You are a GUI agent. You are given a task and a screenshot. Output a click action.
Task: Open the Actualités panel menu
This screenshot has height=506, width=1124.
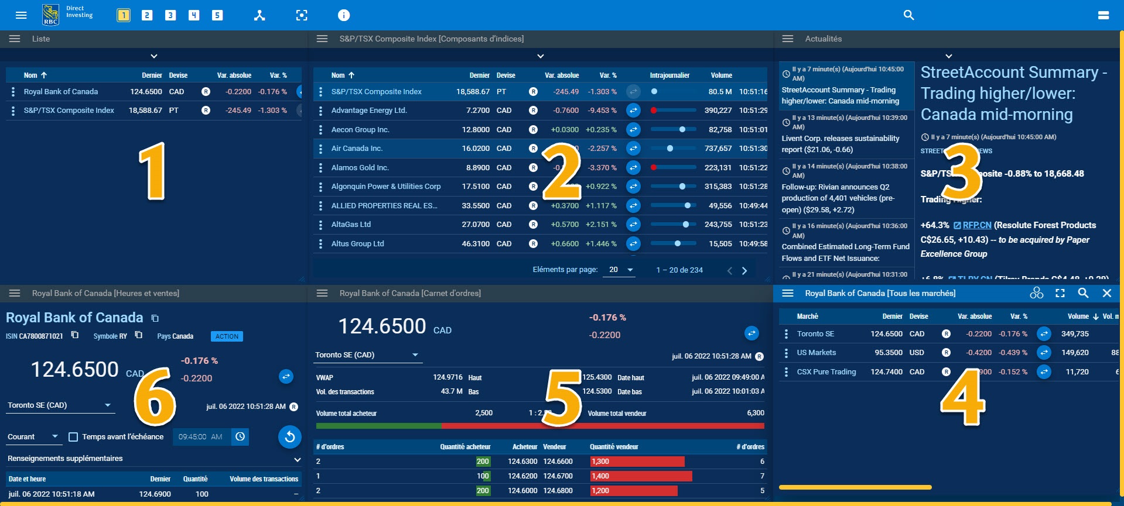pos(788,39)
